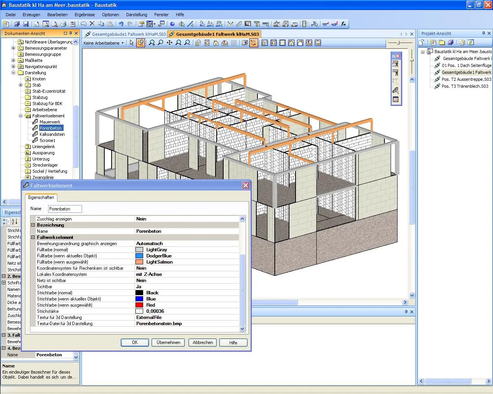Click the Red stroke color swatch
The height and width of the screenshot is (394, 493).
tap(139, 305)
